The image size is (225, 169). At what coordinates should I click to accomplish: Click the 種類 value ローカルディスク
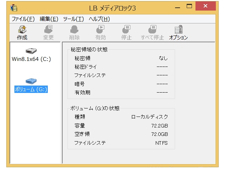click(x=149, y=117)
